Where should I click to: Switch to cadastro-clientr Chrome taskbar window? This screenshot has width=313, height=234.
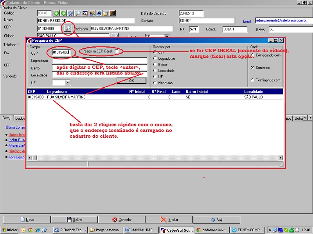click(212, 230)
